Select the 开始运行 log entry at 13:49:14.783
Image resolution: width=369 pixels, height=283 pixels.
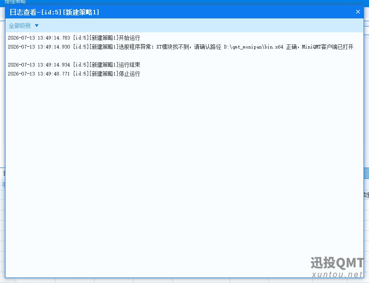point(74,38)
